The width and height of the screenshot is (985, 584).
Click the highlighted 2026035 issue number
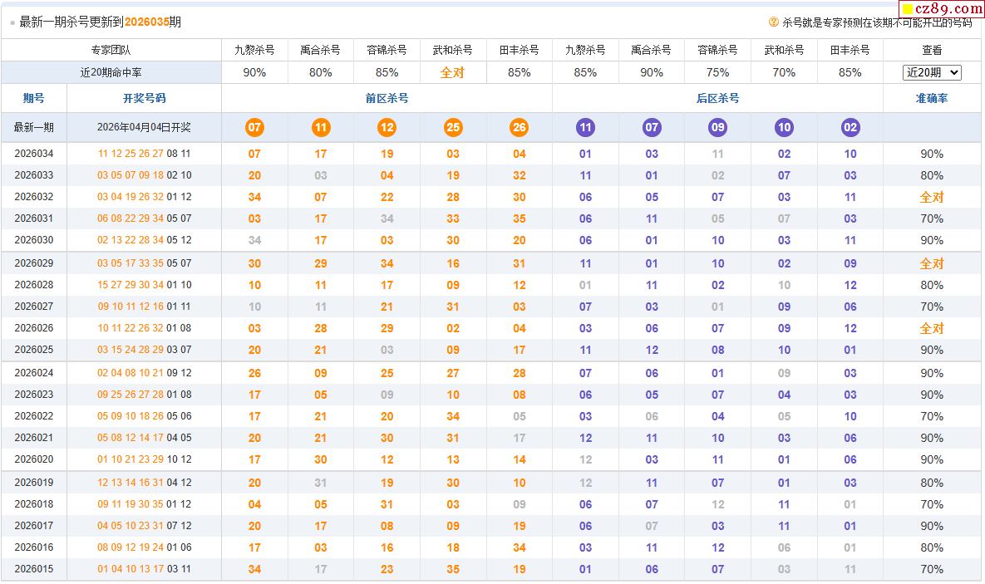click(x=146, y=22)
